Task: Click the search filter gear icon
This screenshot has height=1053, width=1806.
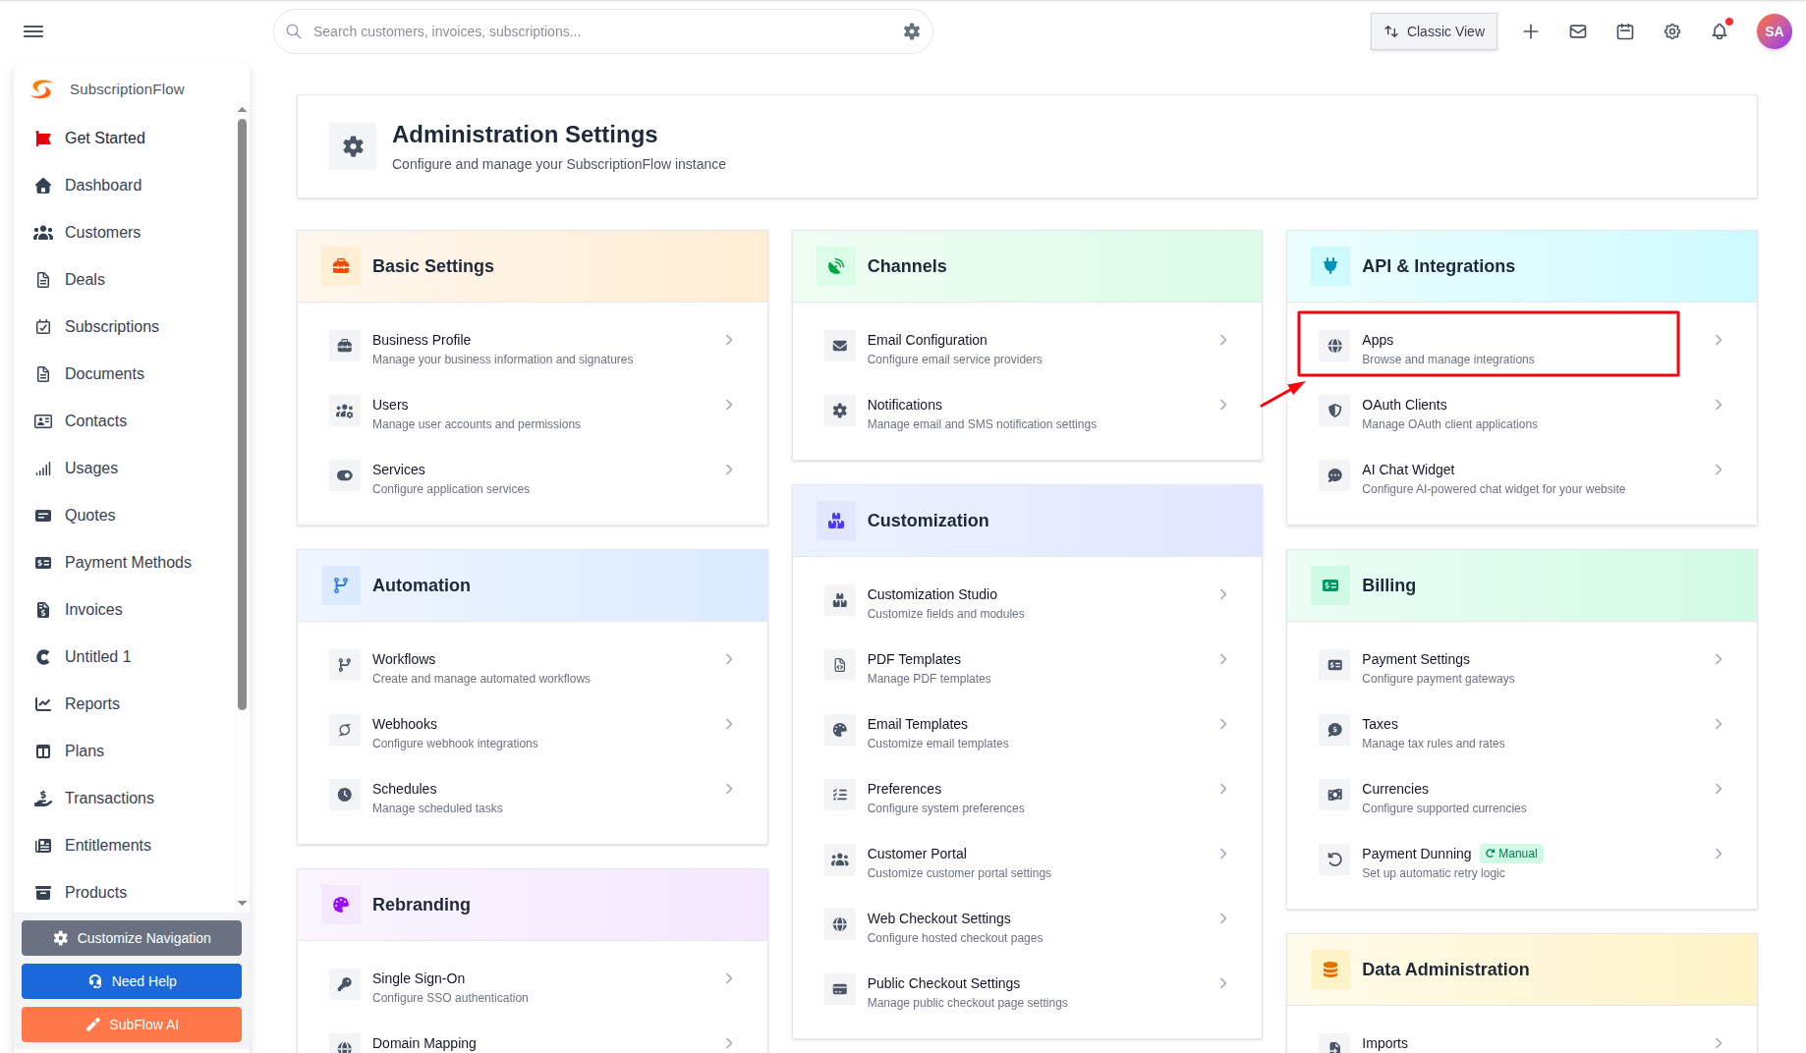Action: pyautogui.click(x=912, y=31)
